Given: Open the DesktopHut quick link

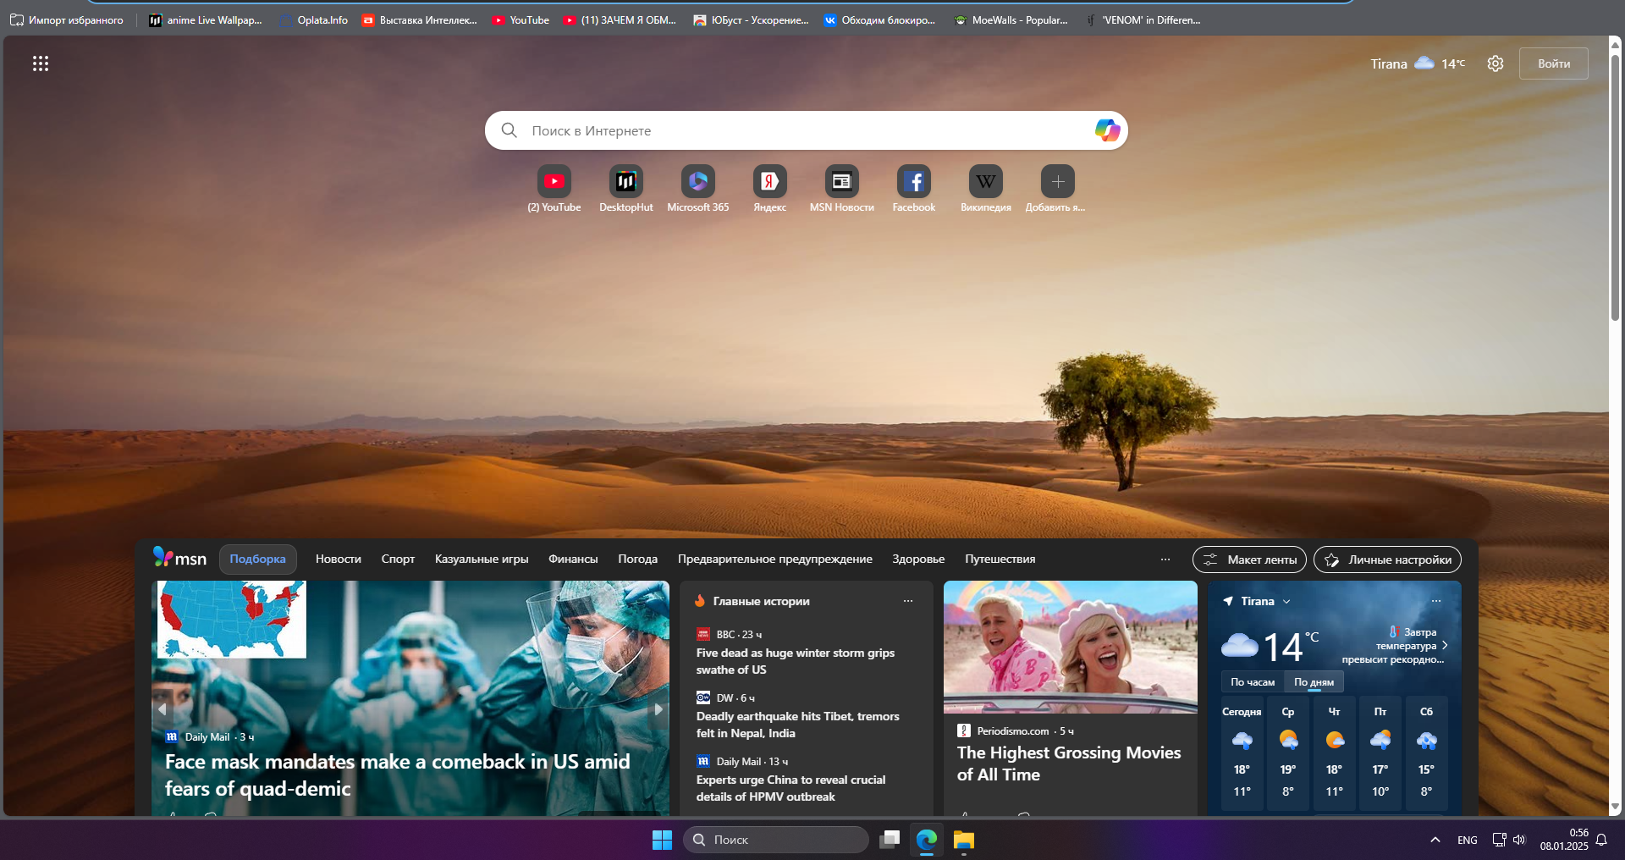Looking at the screenshot, I should click(626, 190).
